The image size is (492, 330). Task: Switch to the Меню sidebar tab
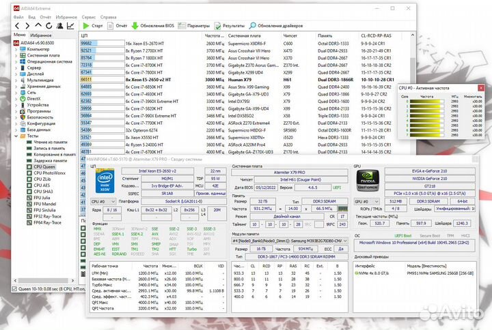pos(19,35)
